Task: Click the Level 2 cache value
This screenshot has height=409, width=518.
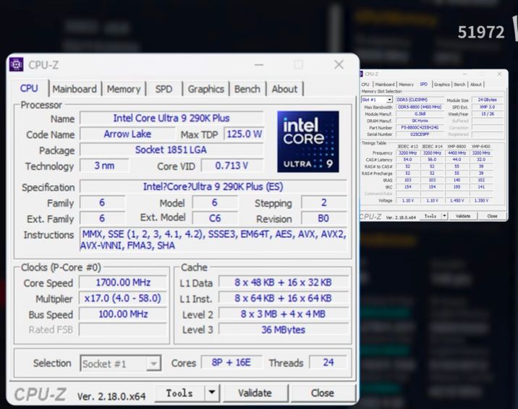Action: (x=283, y=314)
